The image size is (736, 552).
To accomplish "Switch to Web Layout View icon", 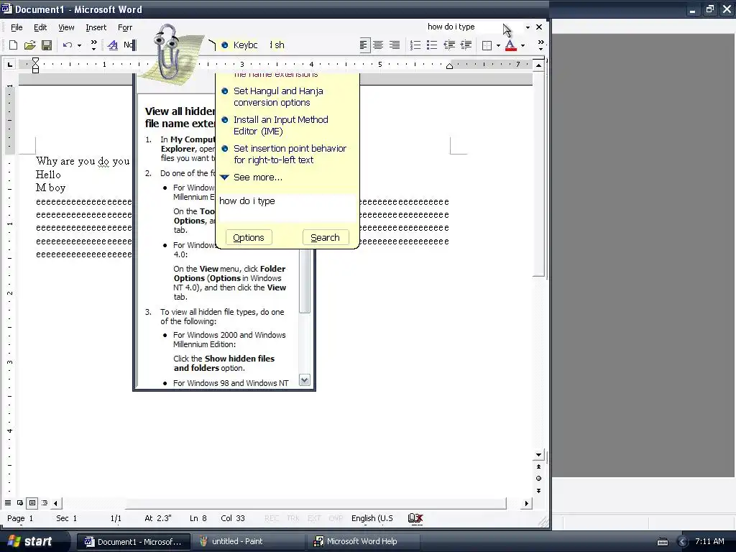I will (20, 502).
